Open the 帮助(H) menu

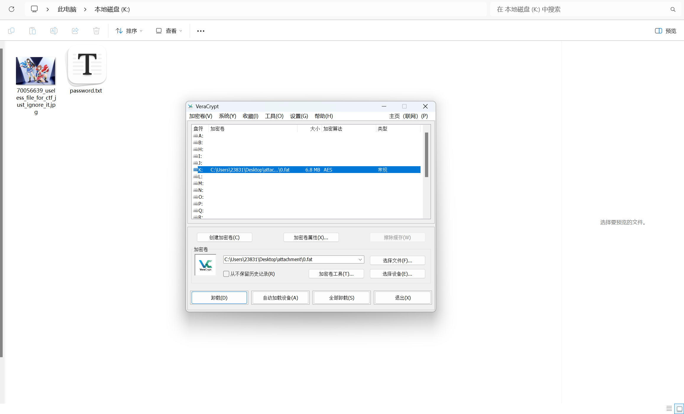[x=324, y=116]
